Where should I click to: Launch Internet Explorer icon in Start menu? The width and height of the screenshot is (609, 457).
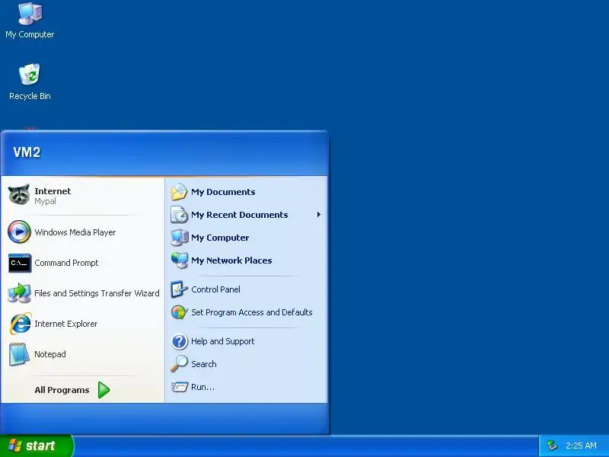(x=20, y=323)
